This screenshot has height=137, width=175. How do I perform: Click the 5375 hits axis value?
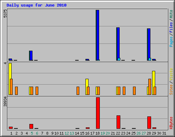pos(5,14)
